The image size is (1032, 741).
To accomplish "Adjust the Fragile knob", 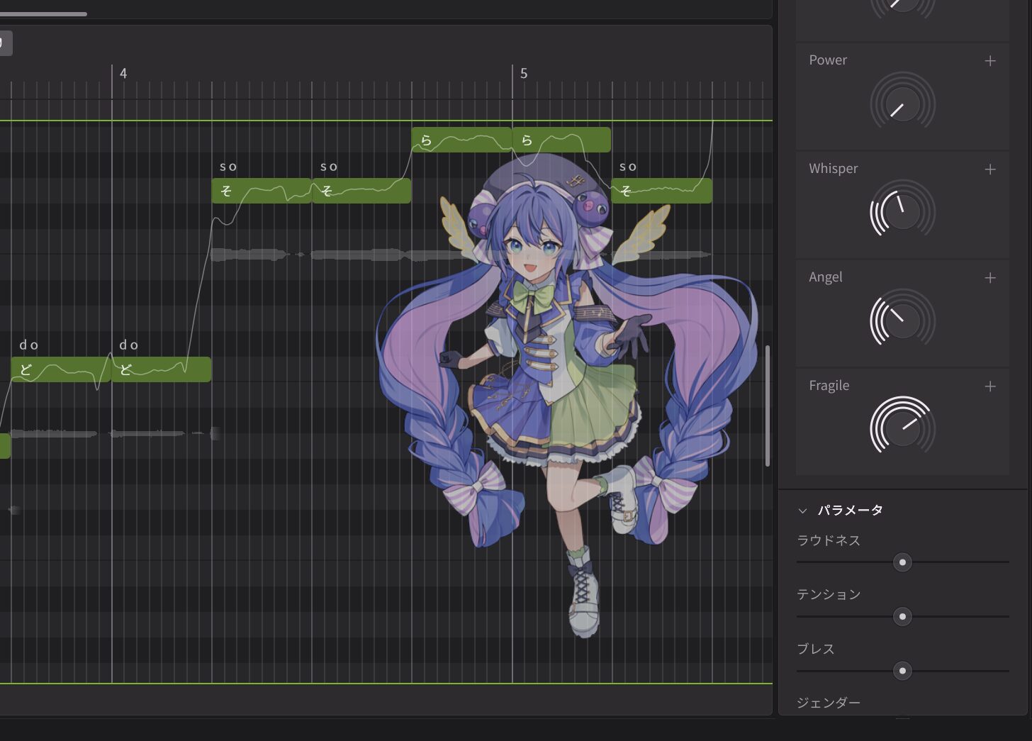I will (x=902, y=428).
